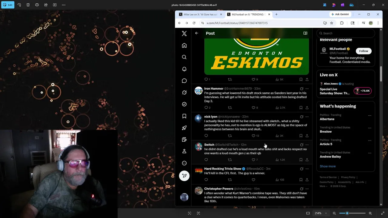Viewport: 388px width, 218px height.
Task: Go to X Home from sidebar
Action: click(x=184, y=45)
